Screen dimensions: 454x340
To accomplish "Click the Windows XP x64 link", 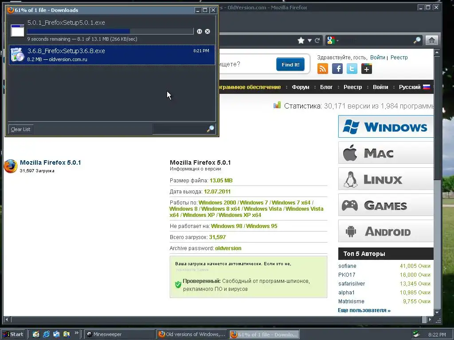I will [x=240, y=215].
